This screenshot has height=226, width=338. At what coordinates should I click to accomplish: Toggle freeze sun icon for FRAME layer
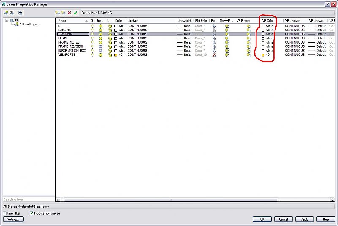(x=101, y=38)
